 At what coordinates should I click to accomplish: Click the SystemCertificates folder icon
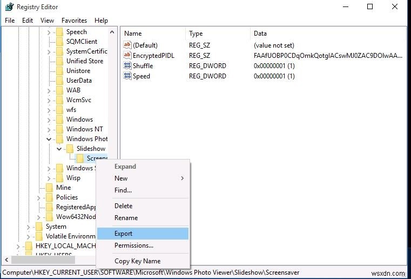tap(60, 51)
